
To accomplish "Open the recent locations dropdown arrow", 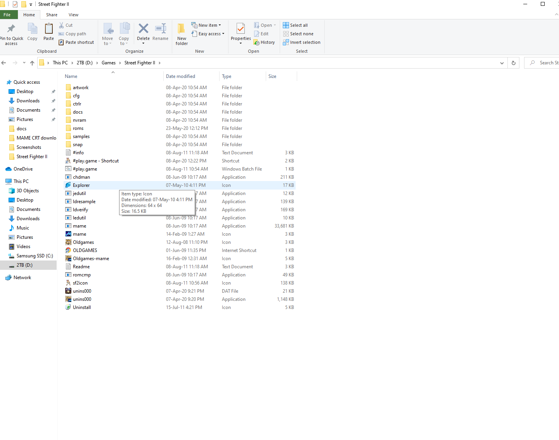I will click(24, 63).
